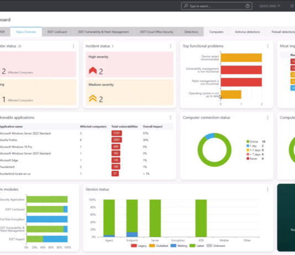This screenshot has width=295, height=255.
Task: Open the Antivirus detections tab
Action: 247,32
